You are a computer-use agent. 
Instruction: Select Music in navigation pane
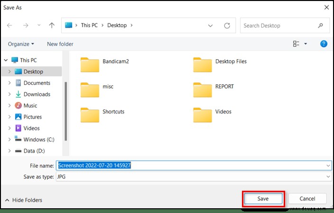click(30, 105)
